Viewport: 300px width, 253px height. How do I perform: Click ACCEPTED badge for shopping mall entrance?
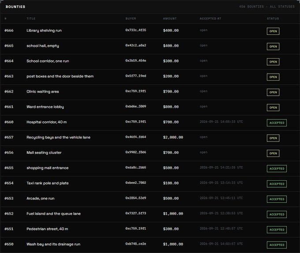[x=277, y=168]
